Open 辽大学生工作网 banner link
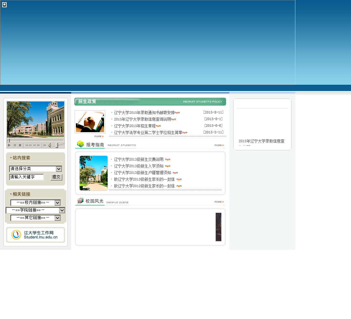Viewport: 351px width, 319px height. pyautogui.click(x=36, y=235)
